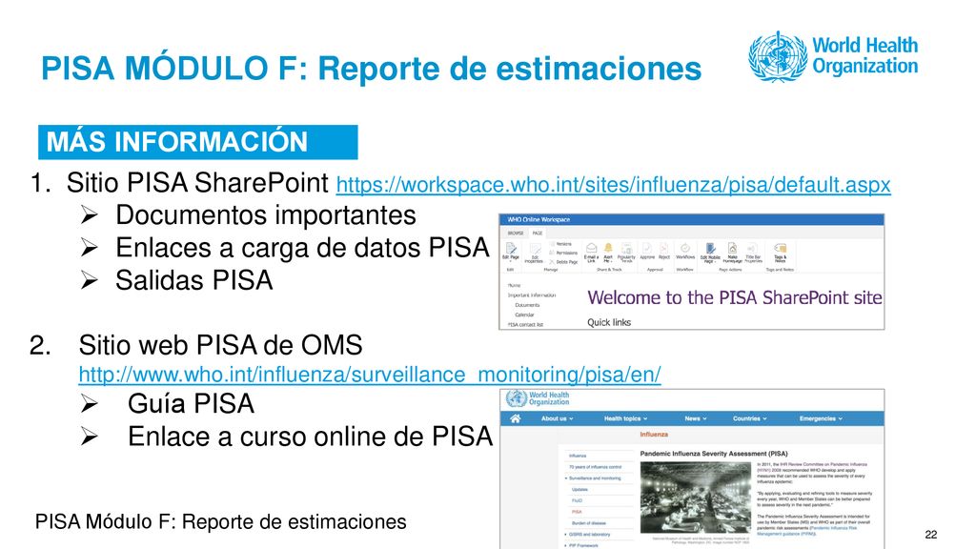Click World Health Organization logo on slide
Viewport: 976px width, 549px height.
pyautogui.click(x=833, y=56)
